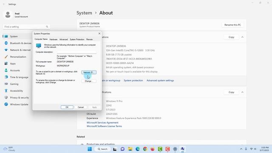
Task: Open network status in system tray
Action: tap(251, 149)
